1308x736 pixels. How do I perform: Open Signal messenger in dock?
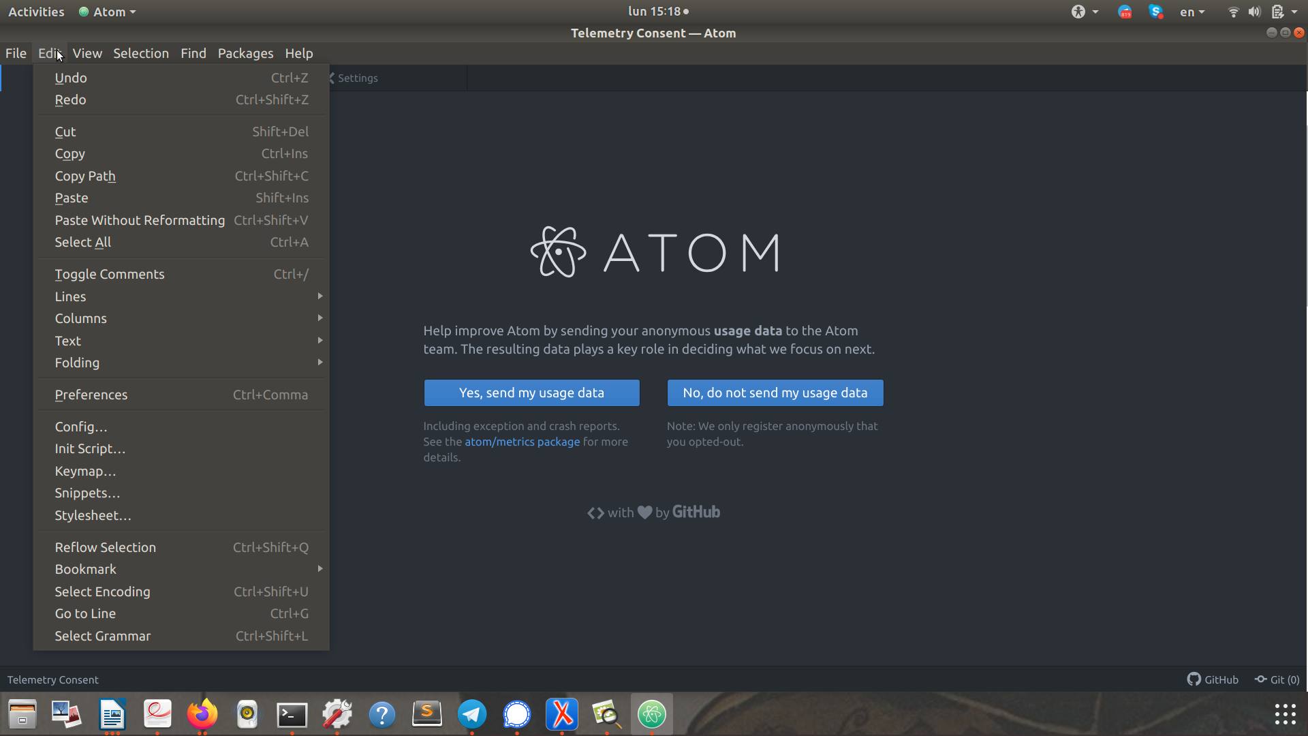click(x=517, y=714)
